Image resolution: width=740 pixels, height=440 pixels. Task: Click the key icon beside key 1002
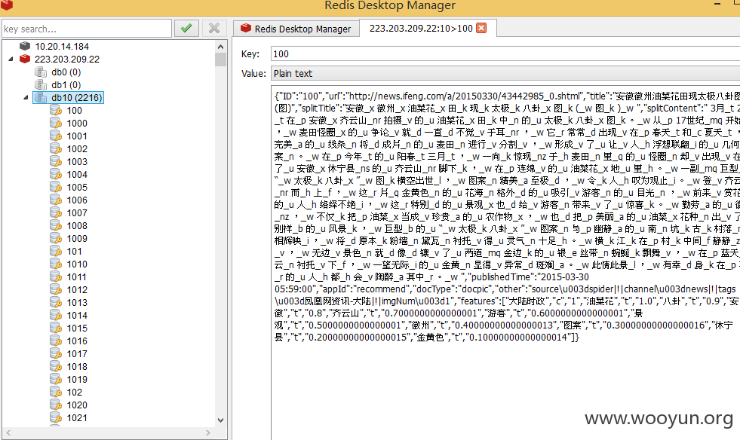(x=56, y=148)
